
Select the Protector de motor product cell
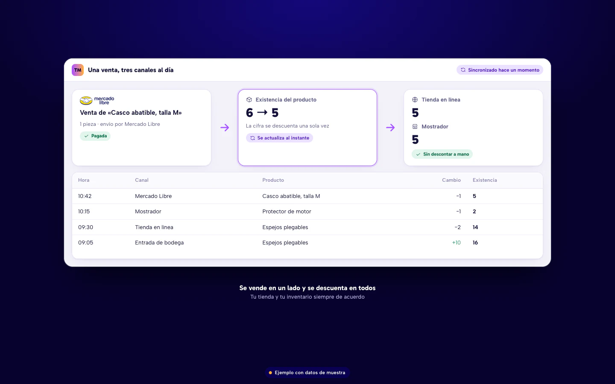click(x=287, y=212)
